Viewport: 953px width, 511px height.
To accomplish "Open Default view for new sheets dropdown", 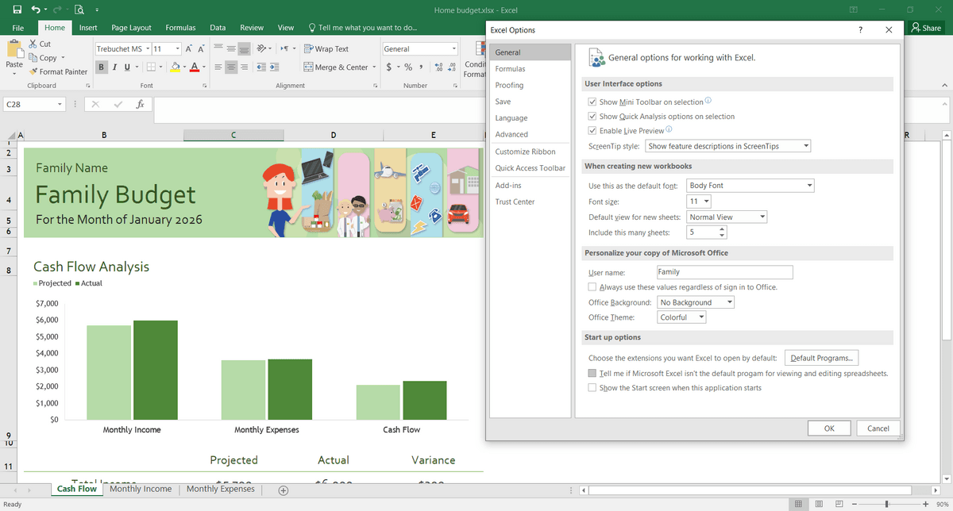I will 727,217.
